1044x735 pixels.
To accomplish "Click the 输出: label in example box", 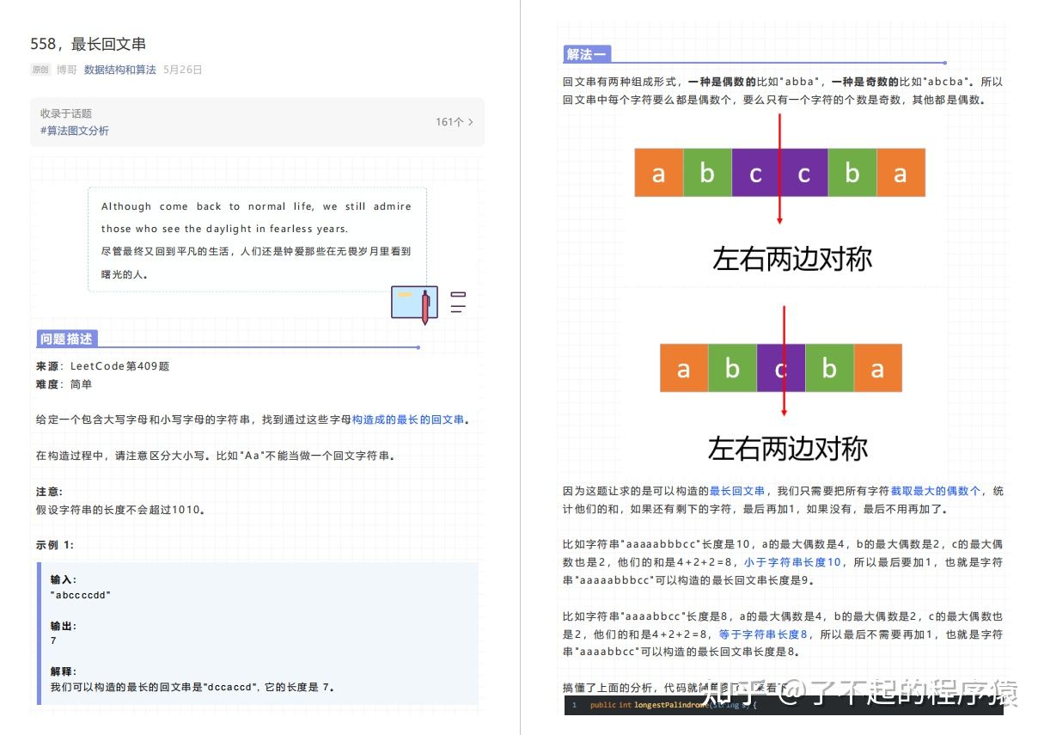I will coord(63,626).
